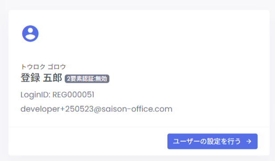Click the ユーザー text on the settings button
This screenshot has width=275, height=161.
pyautogui.click(x=186, y=141)
